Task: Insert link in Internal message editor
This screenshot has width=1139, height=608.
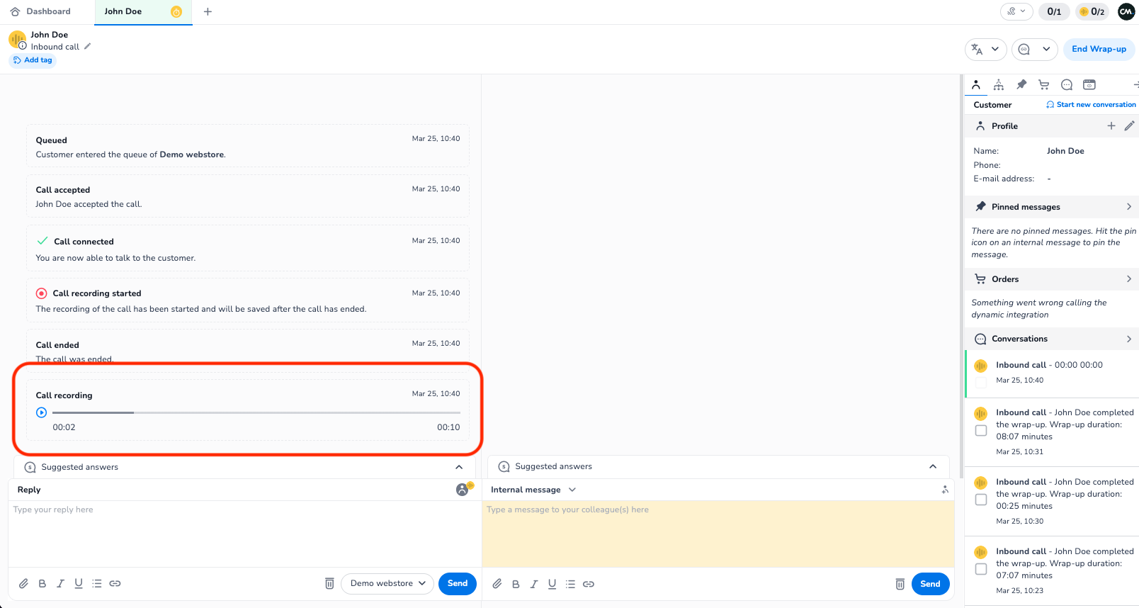Action: click(x=588, y=584)
